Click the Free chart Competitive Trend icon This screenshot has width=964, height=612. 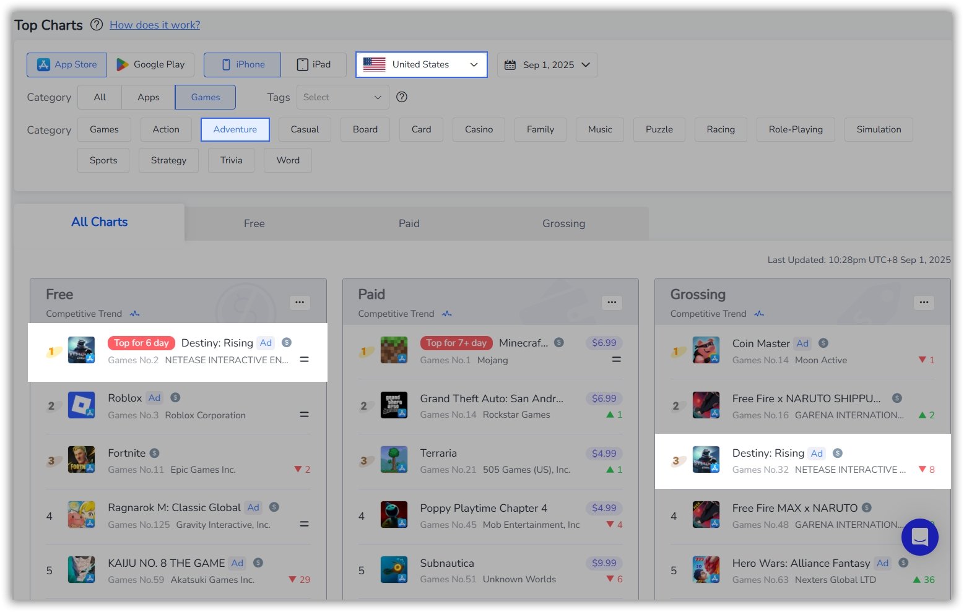coord(135,314)
